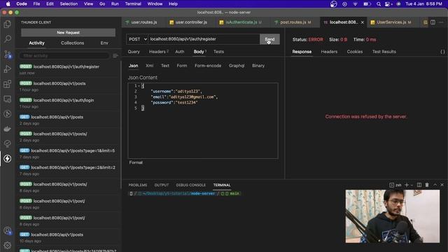448x252 pixels.
Task: Switch to the PROBLEMS panel tab
Action: 138,185
